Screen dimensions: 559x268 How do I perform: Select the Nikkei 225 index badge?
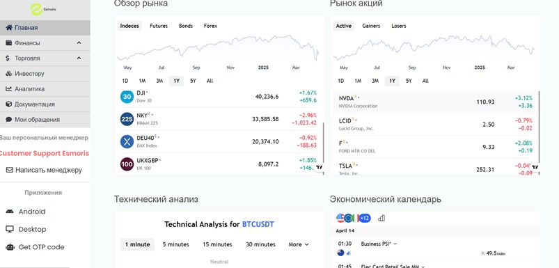(x=127, y=119)
